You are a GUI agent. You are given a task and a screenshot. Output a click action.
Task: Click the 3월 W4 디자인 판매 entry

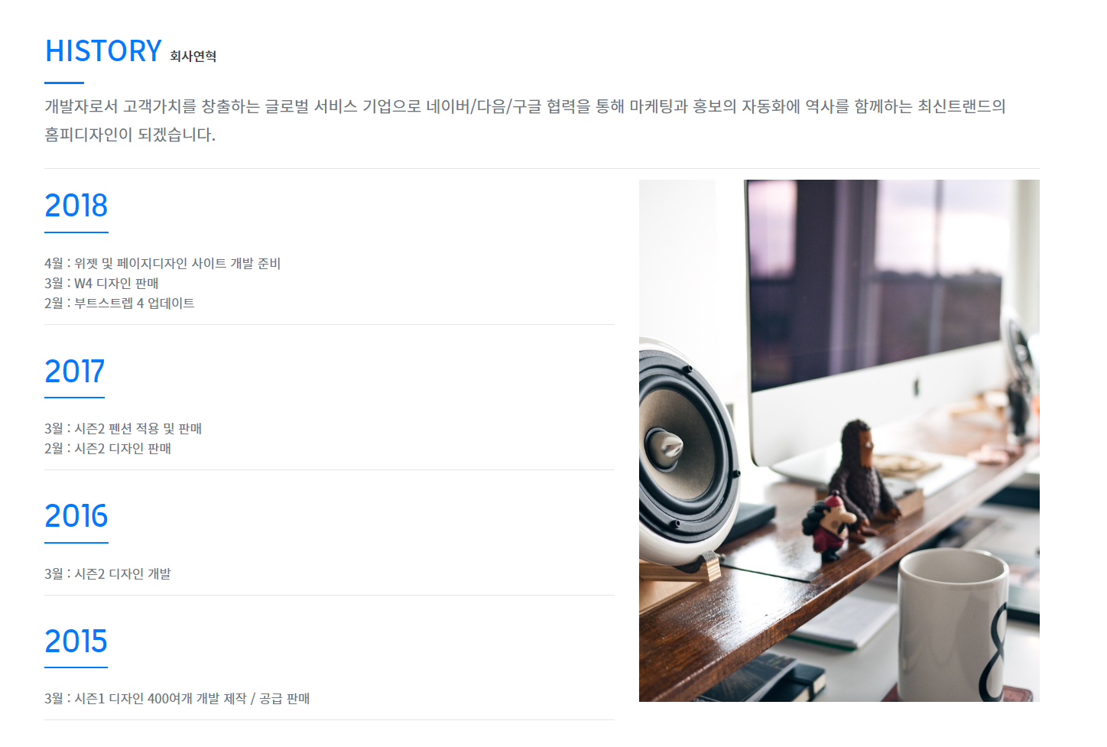pyautogui.click(x=102, y=283)
